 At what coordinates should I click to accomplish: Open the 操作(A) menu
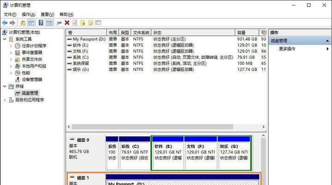click(28, 14)
